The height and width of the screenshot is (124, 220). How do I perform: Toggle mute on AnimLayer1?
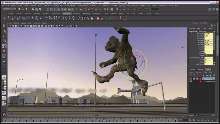[194, 79]
